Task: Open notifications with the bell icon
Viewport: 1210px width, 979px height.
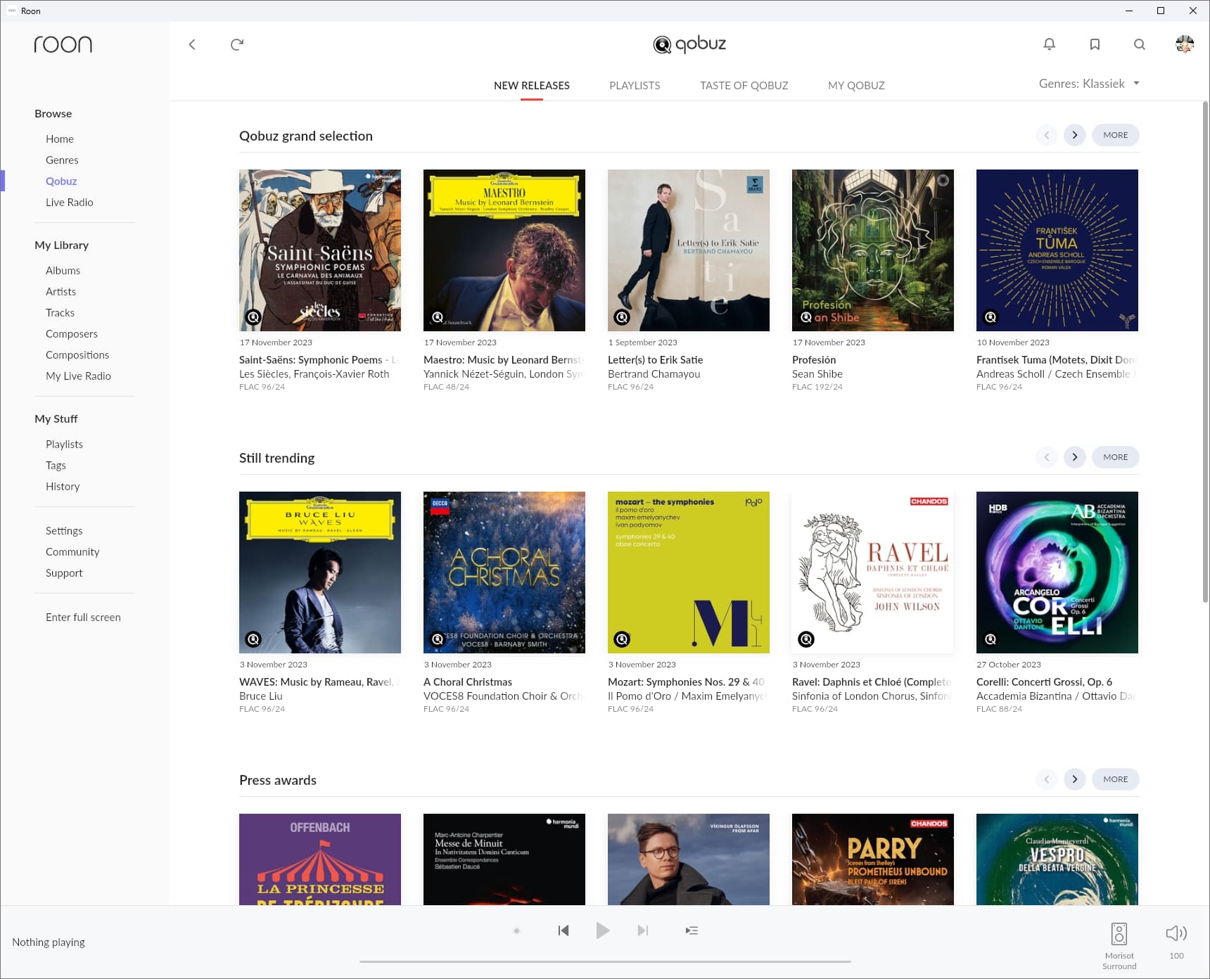Action: (x=1049, y=44)
